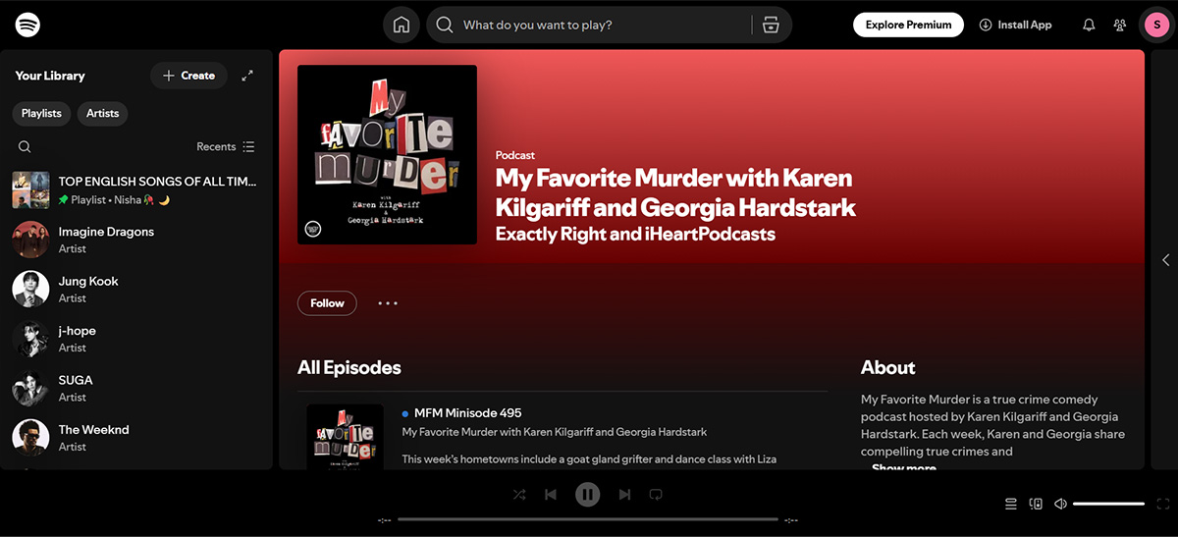This screenshot has width=1178, height=537.
Task: Open TOP ENGLISH SONGS OF ALL TIME playlist
Action: coord(136,189)
